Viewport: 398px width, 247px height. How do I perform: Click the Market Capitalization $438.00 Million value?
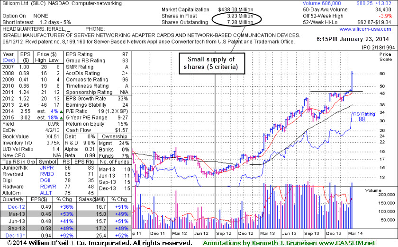pyautogui.click(x=235, y=9)
